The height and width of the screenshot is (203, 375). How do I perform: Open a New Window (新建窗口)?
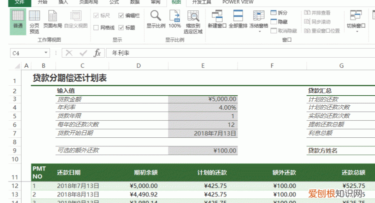tap(217, 20)
